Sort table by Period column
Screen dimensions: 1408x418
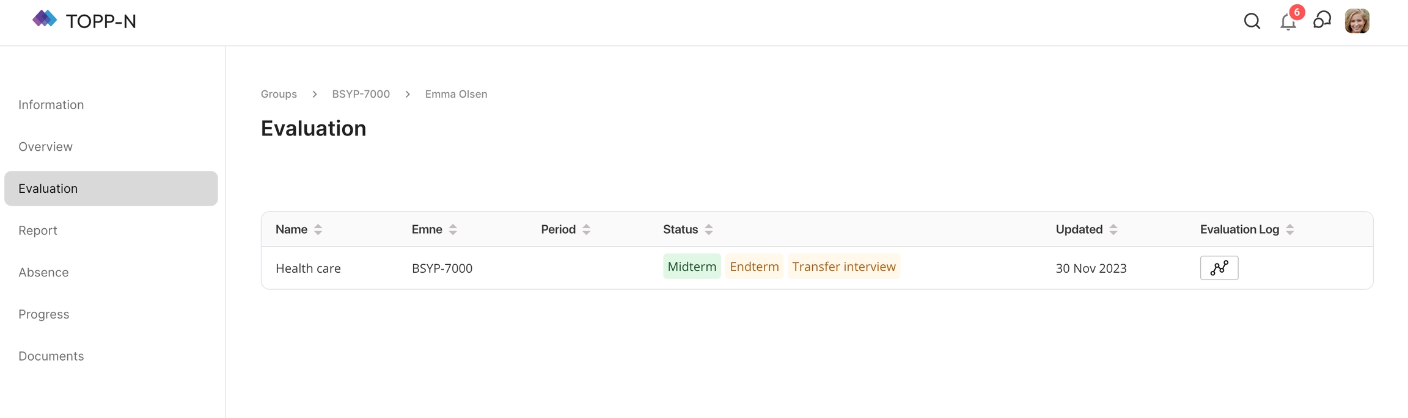point(586,229)
